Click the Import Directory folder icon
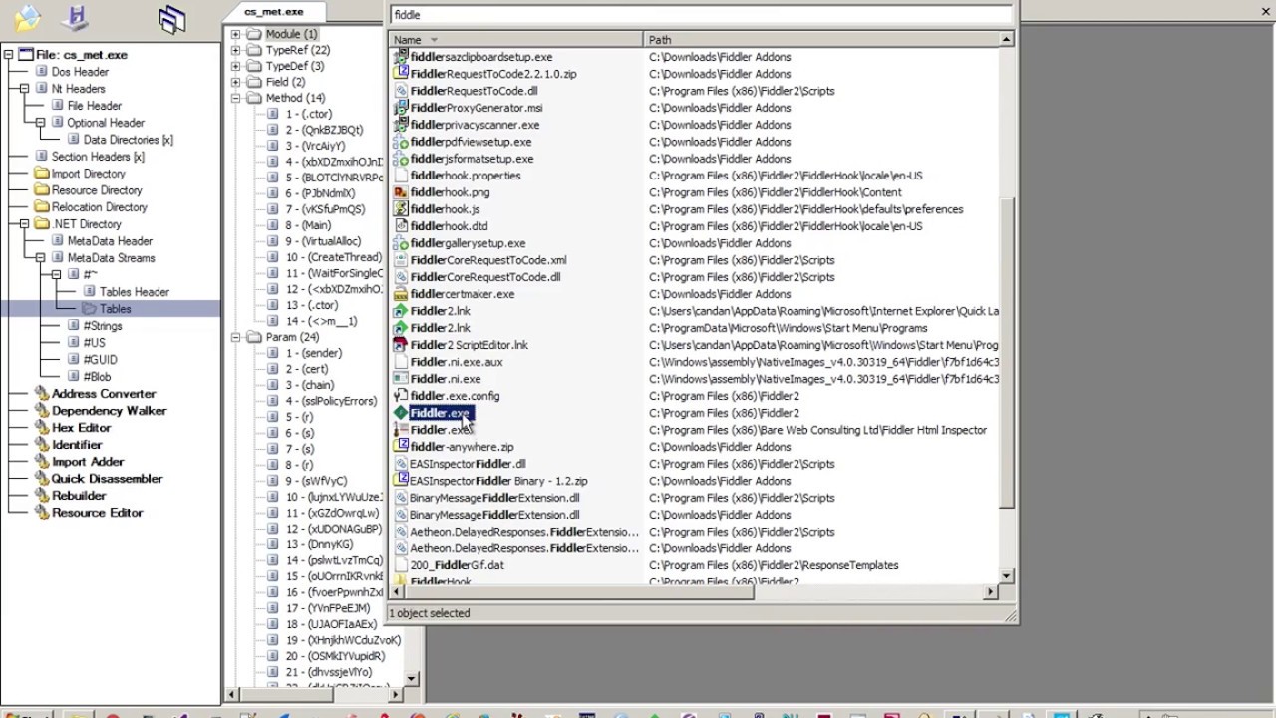The image size is (1276, 718). (x=41, y=174)
